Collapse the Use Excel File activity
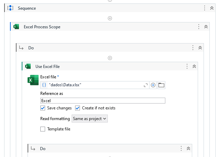The image size is (217, 157). click(x=194, y=66)
